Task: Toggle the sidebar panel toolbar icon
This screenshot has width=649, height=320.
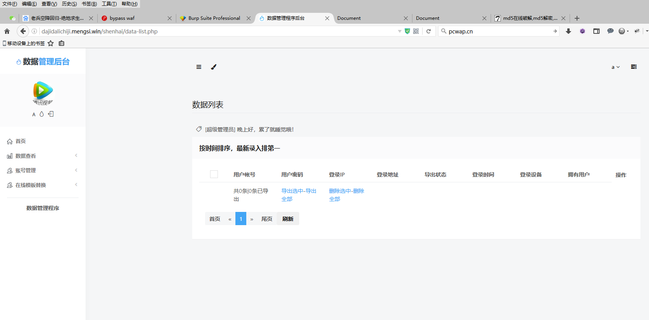Action: [596, 31]
